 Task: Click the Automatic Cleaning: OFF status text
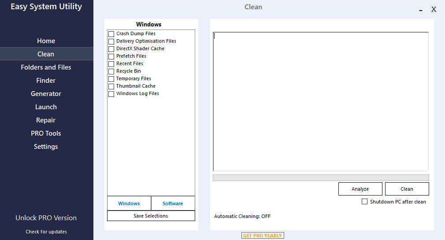click(242, 216)
